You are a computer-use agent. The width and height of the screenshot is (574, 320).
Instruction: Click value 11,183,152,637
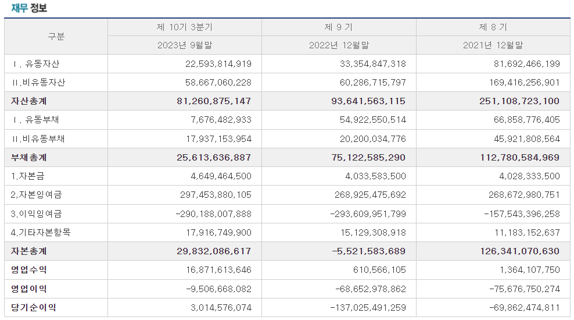pyautogui.click(x=528, y=232)
